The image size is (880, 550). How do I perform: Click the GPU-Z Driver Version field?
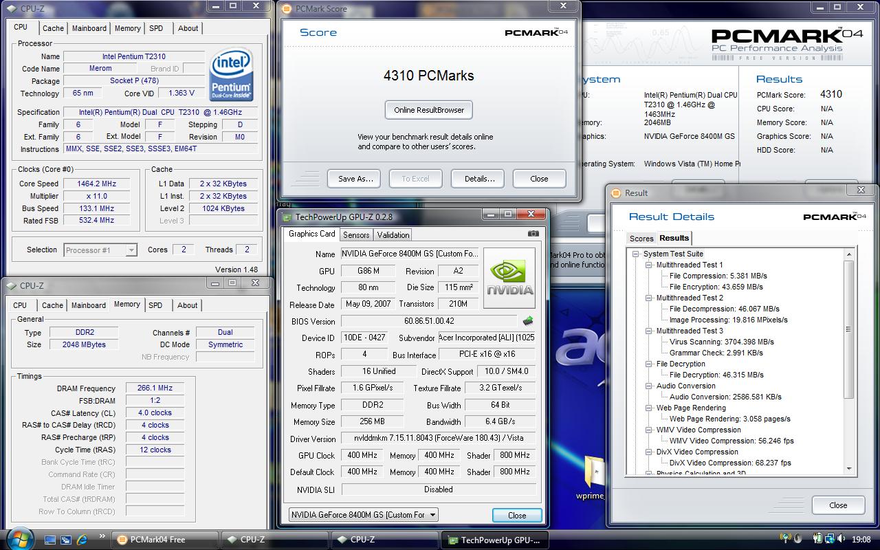438,439
